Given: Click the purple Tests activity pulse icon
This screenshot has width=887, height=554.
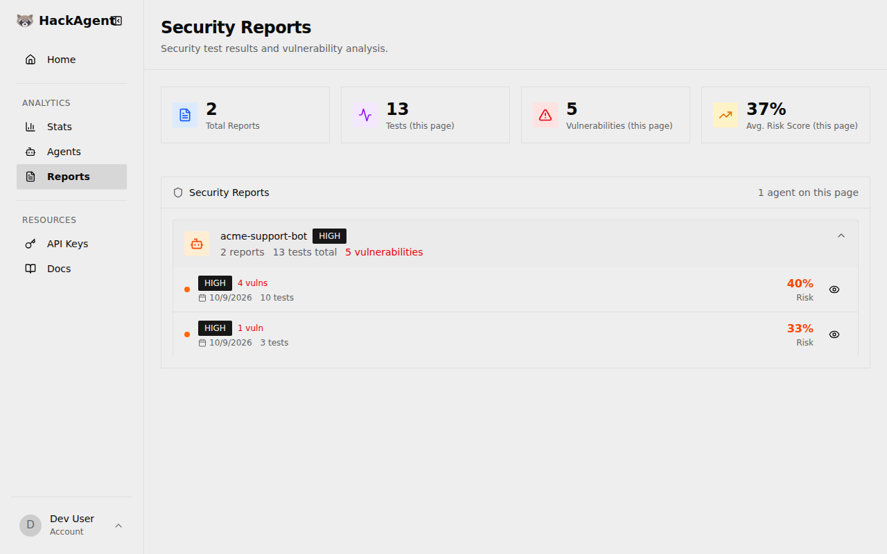Looking at the screenshot, I should tap(365, 115).
